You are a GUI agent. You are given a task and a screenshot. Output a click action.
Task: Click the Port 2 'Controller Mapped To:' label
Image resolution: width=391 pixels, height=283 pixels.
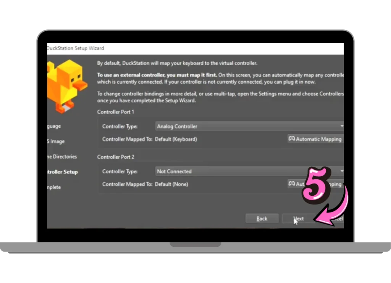[127, 184]
